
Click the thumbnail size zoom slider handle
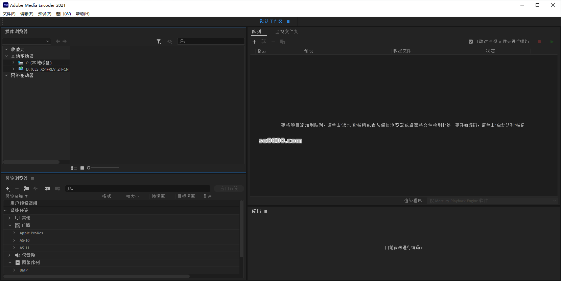click(89, 168)
